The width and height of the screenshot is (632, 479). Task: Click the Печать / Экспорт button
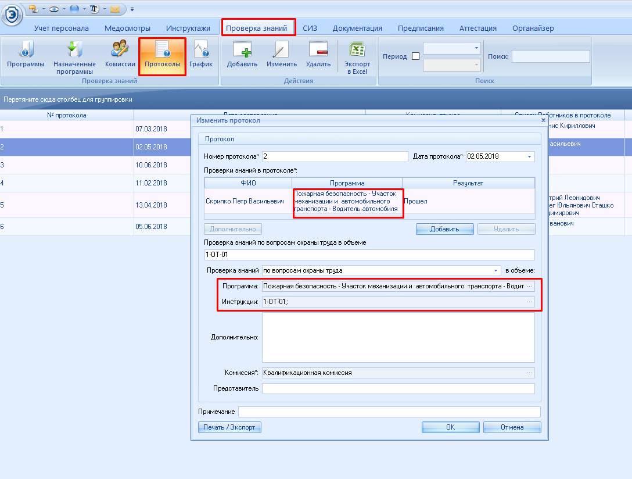(x=229, y=427)
